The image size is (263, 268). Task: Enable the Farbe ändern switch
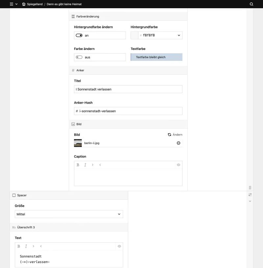pos(79,57)
